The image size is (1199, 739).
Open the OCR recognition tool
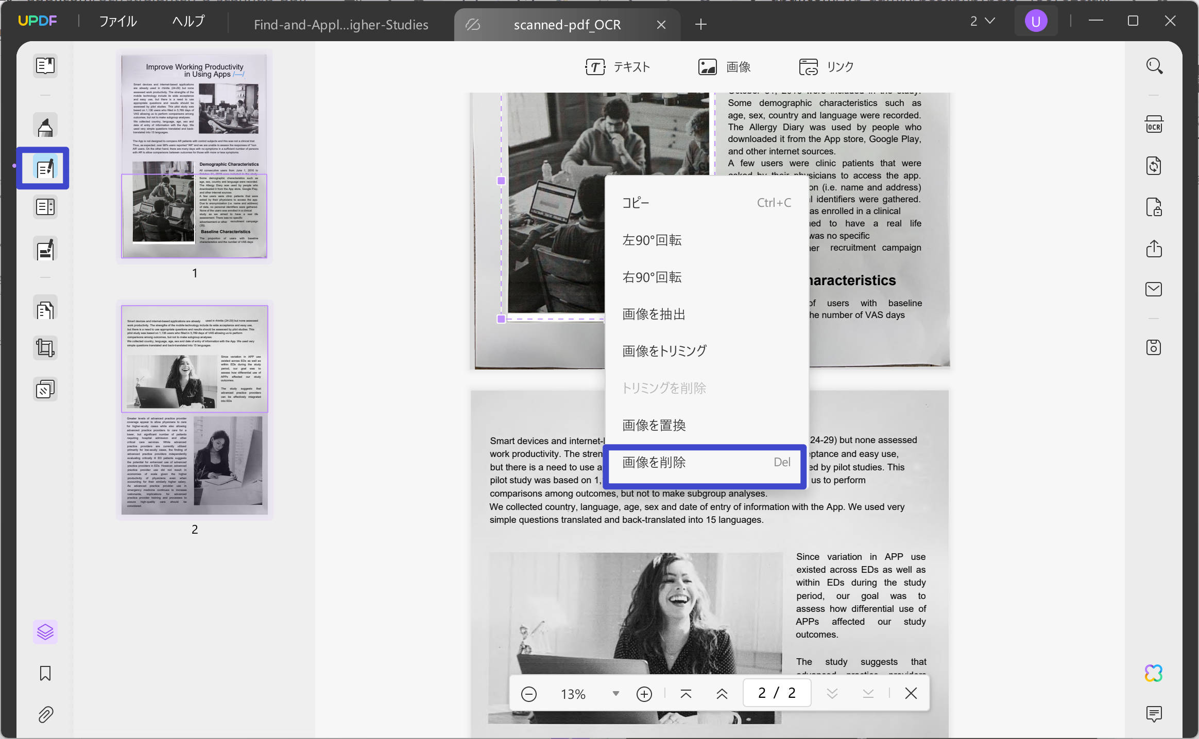coord(1154,125)
